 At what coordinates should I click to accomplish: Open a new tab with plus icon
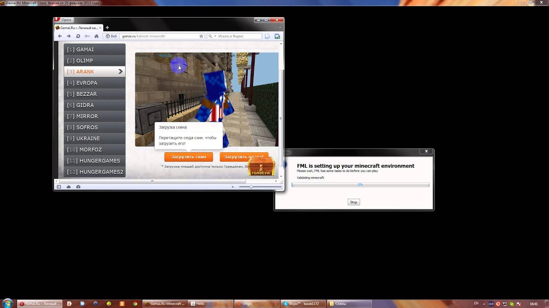[107, 28]
